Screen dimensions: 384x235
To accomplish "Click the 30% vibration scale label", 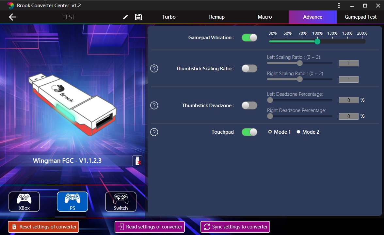I will tap(273, 33).
